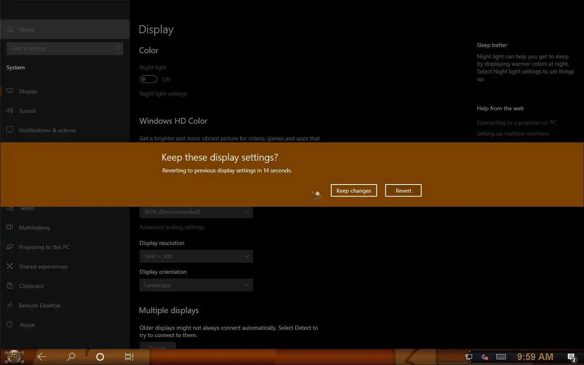Open Multitasking settings

point(65,228)
